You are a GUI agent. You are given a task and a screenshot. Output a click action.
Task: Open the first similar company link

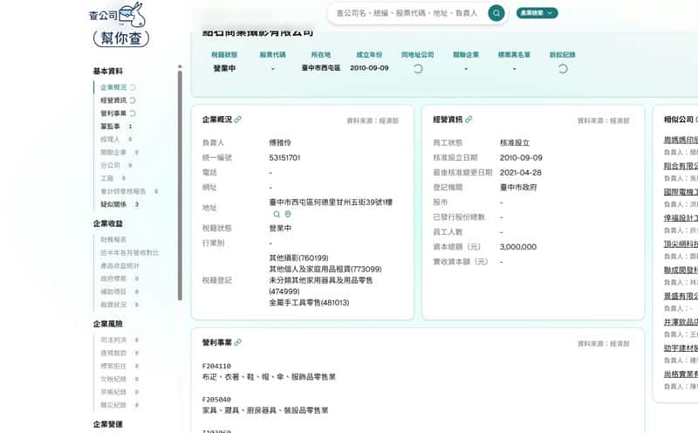pos(681,140)
